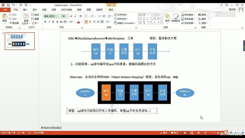245x138 pixels.
Task: Switch to the 格式 Format tab
Action: [111, 10]
